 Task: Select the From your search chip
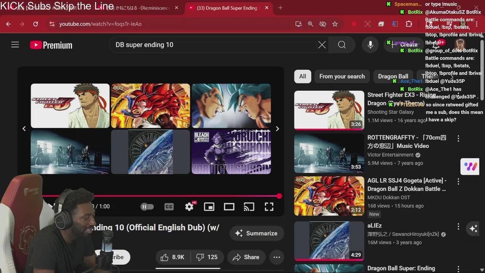(342, 76)
